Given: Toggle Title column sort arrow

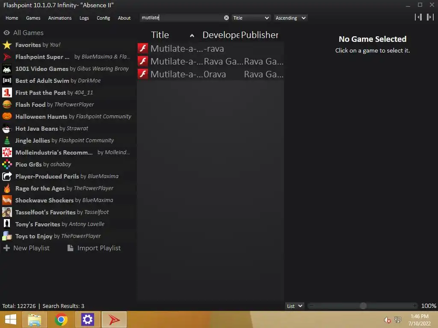Looking at the screenshot, I should 192,35.
